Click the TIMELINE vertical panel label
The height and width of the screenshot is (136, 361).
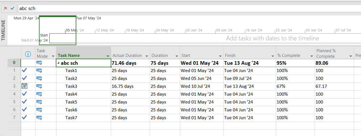(x=4, y=30)
